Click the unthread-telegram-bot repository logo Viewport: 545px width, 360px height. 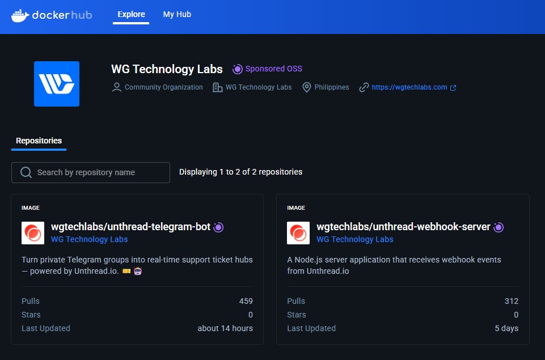[33, 233]
